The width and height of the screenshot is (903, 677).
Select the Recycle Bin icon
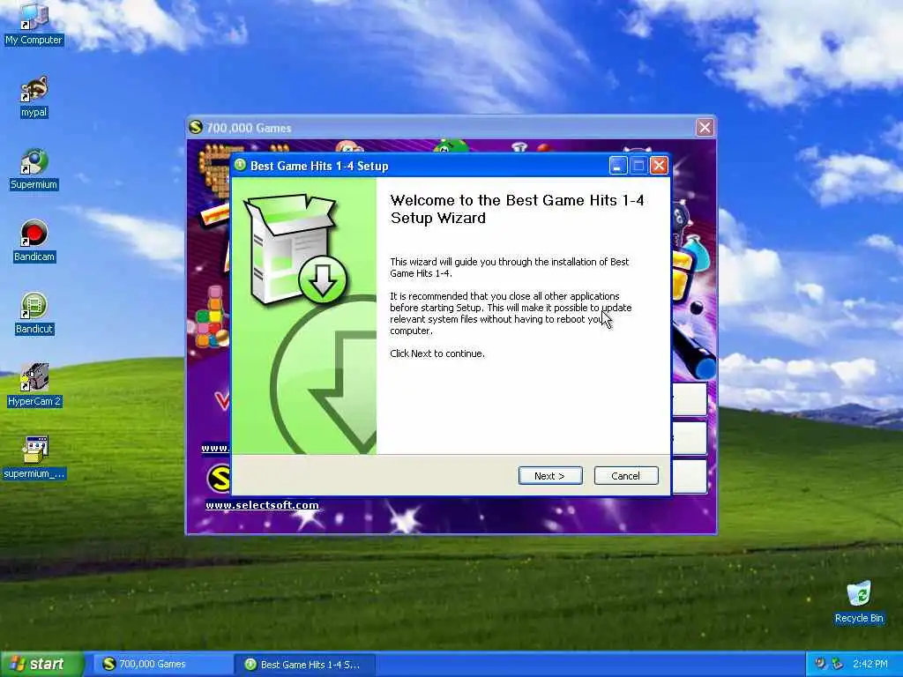(859, 602)
